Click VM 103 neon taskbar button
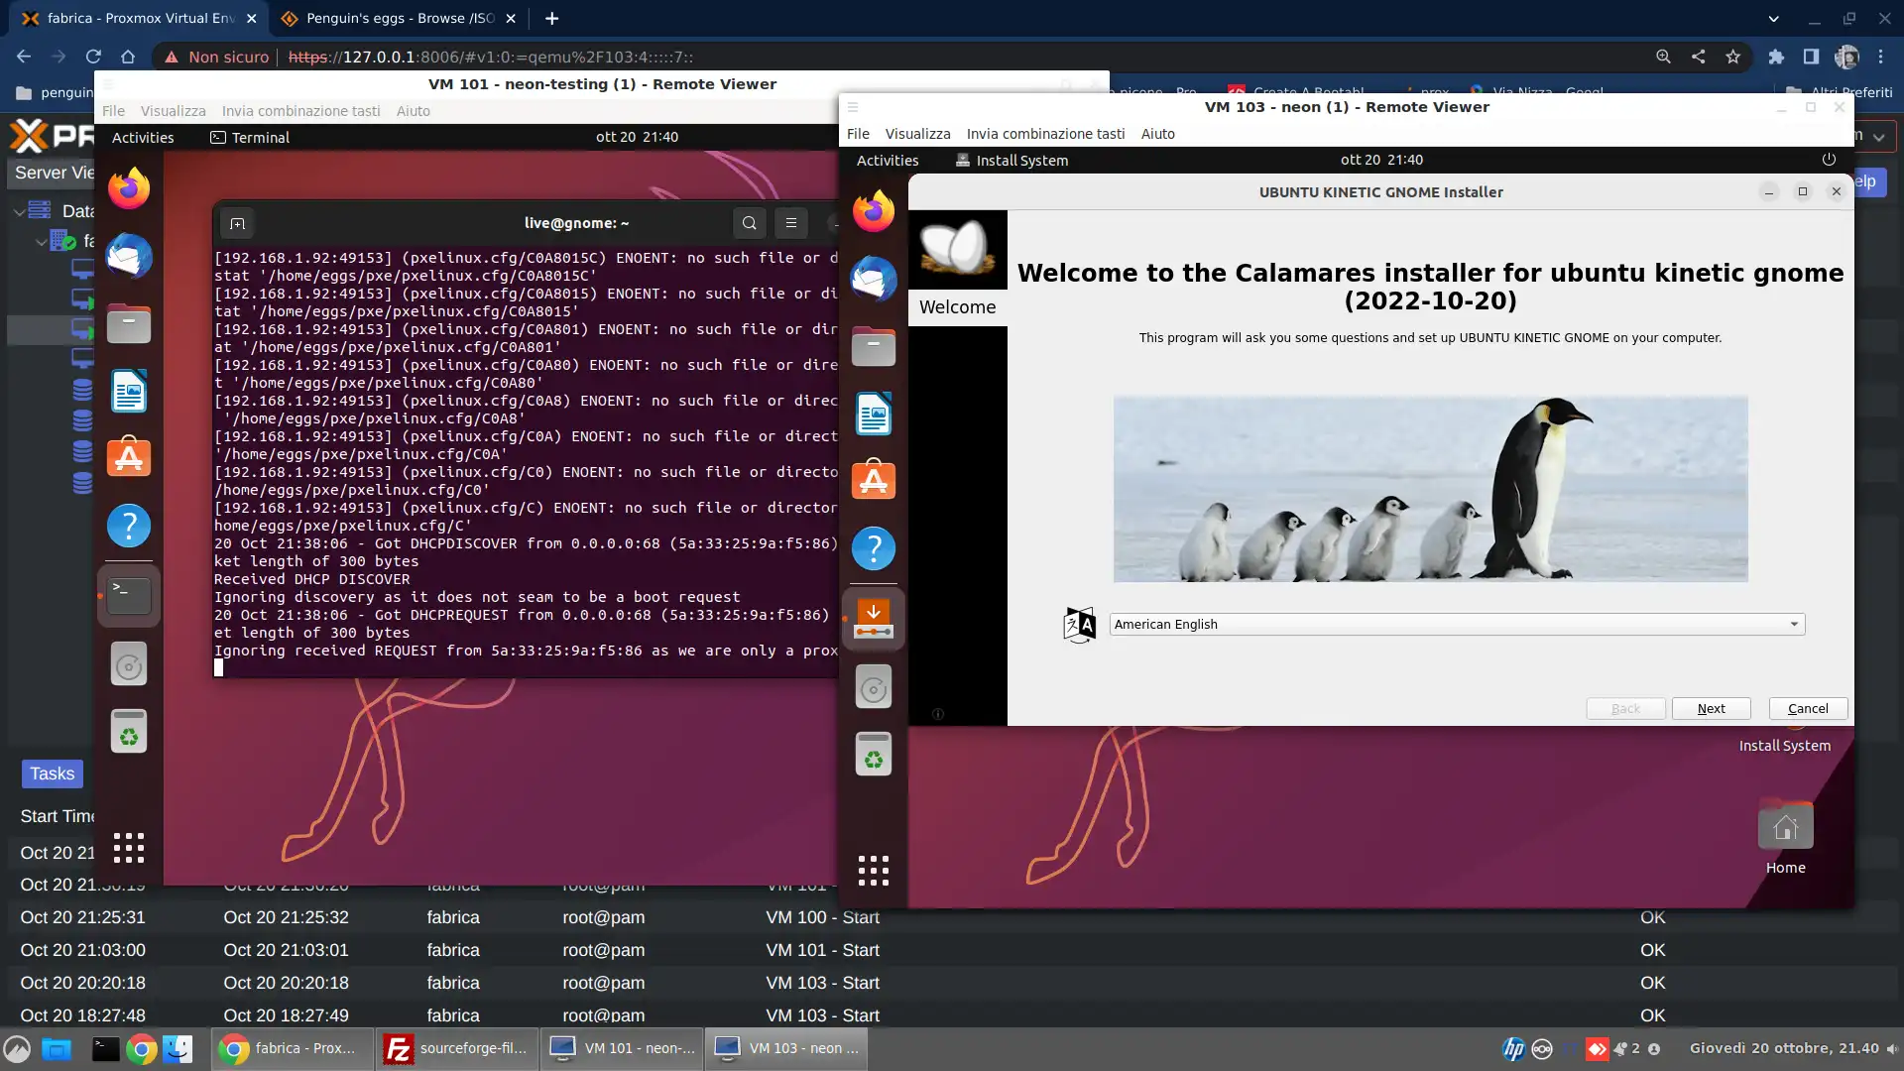Image resolution: width=1904 pixels, height=1071 pixels. [788, 1047]
